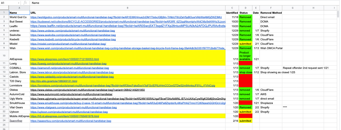Select the Status header cell

point(245,13)
